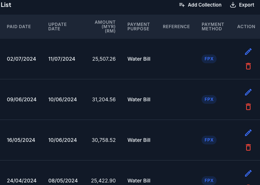260x185 pixels.
Task: Remove the 30,758.52 payment row with the trash icon
Action: 248,147
